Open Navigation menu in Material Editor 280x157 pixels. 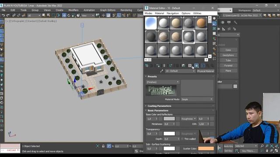pyautogui.click(x=172, y=14)
